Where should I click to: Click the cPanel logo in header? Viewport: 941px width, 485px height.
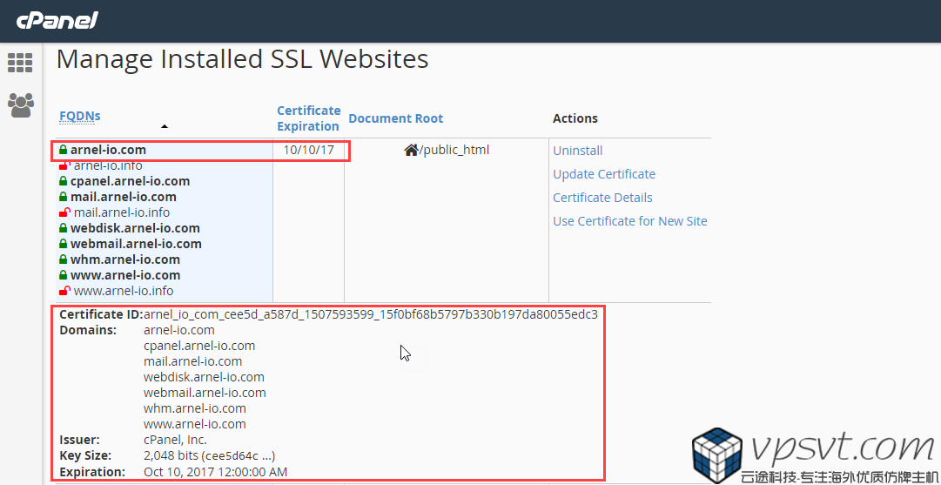[57, 20]
